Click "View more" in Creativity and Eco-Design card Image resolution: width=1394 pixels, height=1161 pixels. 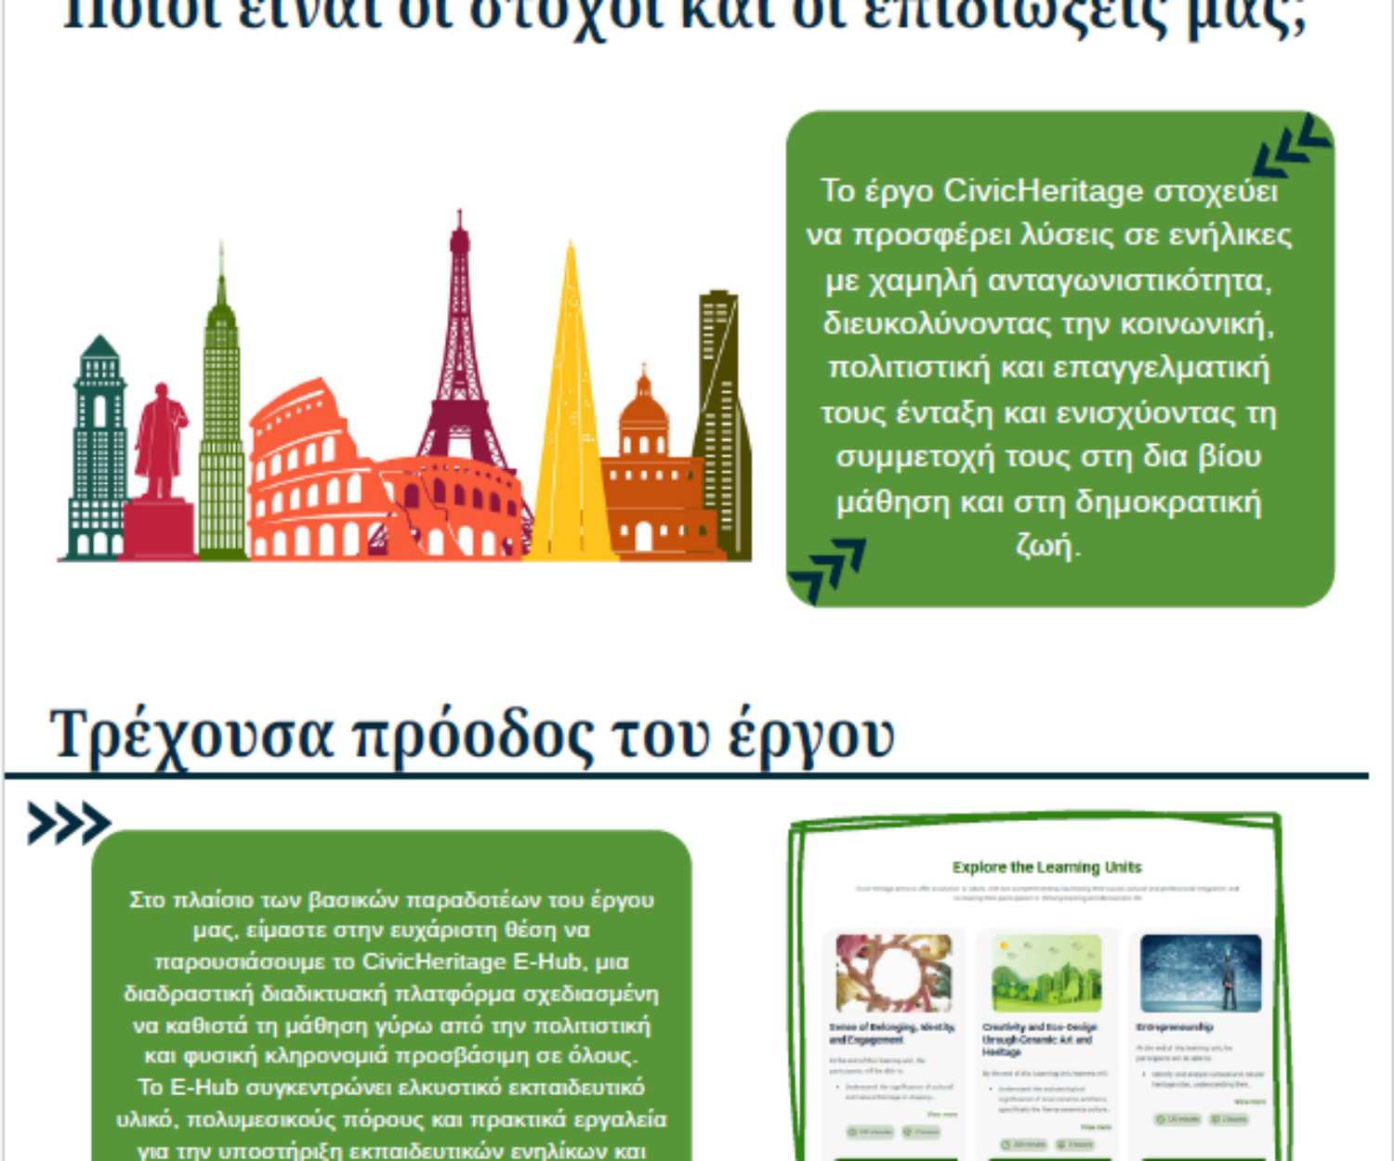point(1096,1127)
